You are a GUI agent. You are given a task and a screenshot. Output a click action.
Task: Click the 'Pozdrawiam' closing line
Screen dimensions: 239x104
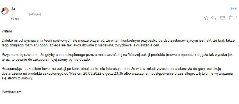pyautogui.click(x=12, y=92)
